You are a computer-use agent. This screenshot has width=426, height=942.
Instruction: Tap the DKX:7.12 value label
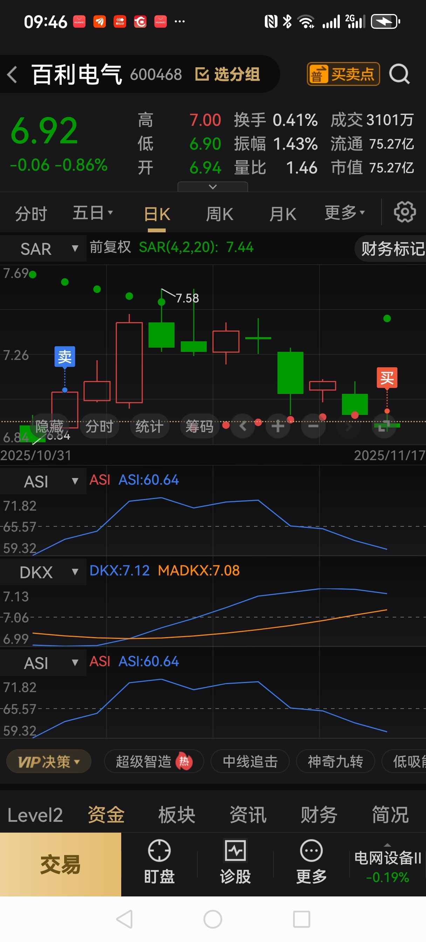(119, 571)
